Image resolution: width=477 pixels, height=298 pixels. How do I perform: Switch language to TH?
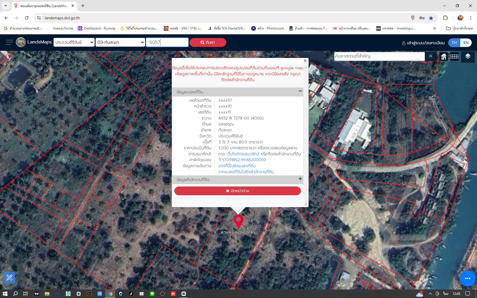(x=454, y=43)
